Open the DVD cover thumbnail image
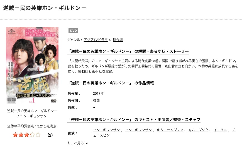The image size is (242, 153). (32, 66)
